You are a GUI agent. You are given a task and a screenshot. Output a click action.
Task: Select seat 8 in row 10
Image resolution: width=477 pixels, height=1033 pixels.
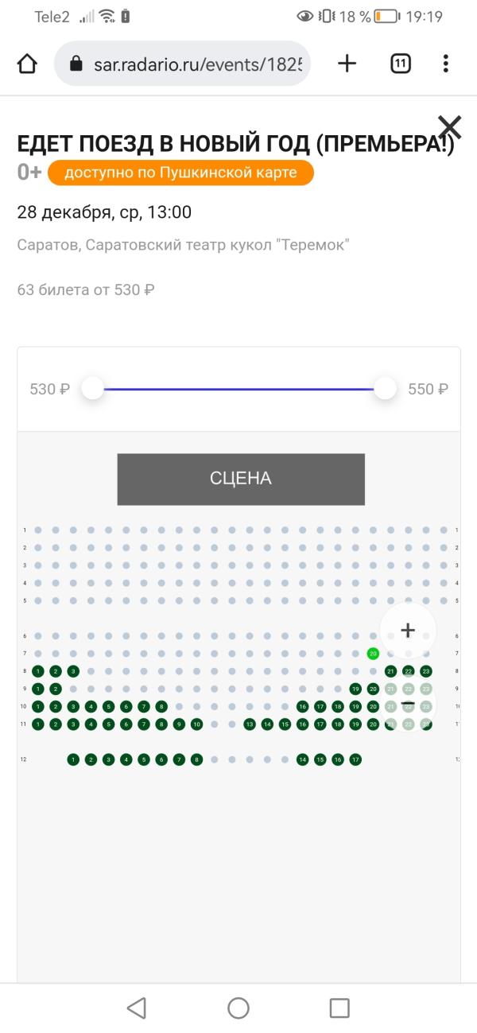click(161, 706)
